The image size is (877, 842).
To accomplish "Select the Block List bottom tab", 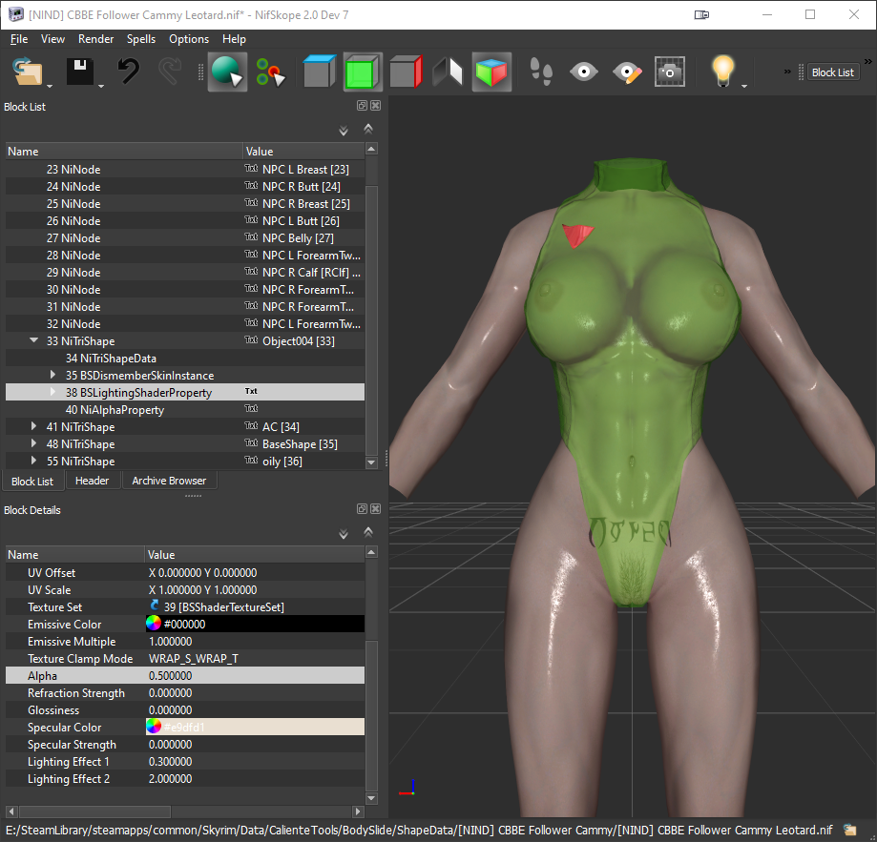I will [x=32, y=481].
